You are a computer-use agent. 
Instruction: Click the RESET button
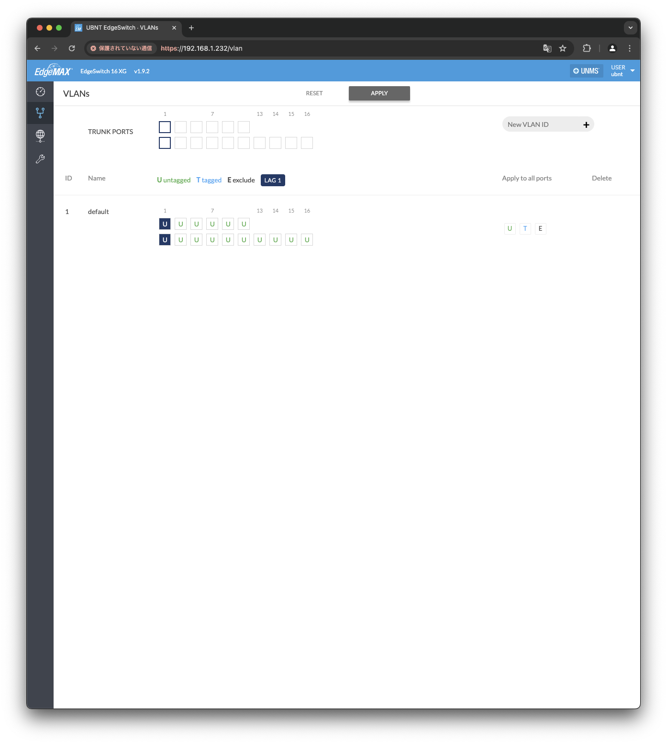314,93
